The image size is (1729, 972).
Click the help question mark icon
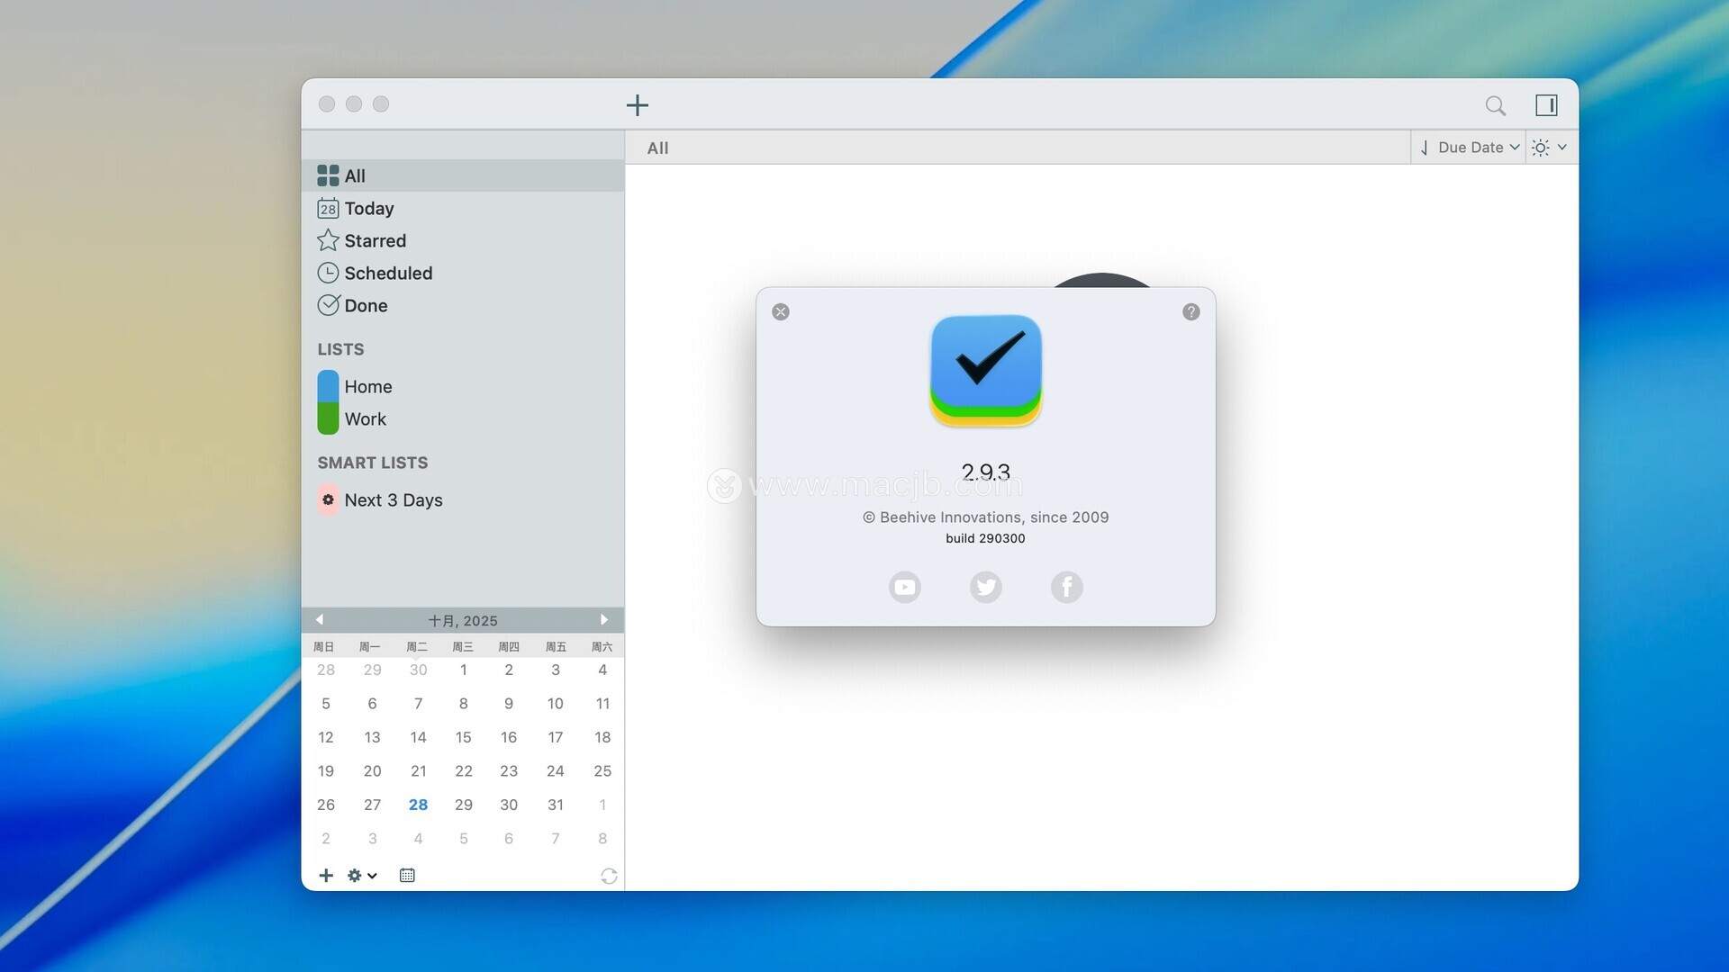tap(1190, 311)
